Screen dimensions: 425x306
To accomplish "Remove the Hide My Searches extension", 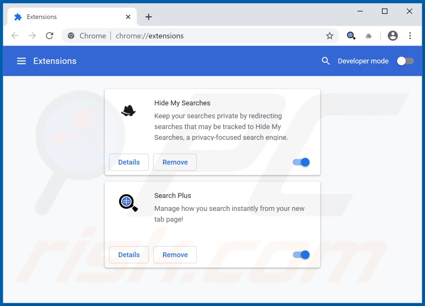I will [x=175, y=162].
